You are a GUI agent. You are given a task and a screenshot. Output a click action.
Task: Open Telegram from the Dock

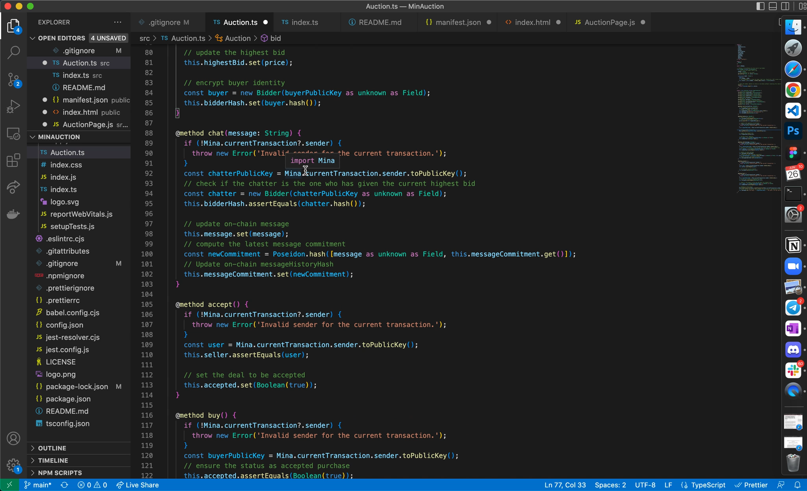(793, 308)
